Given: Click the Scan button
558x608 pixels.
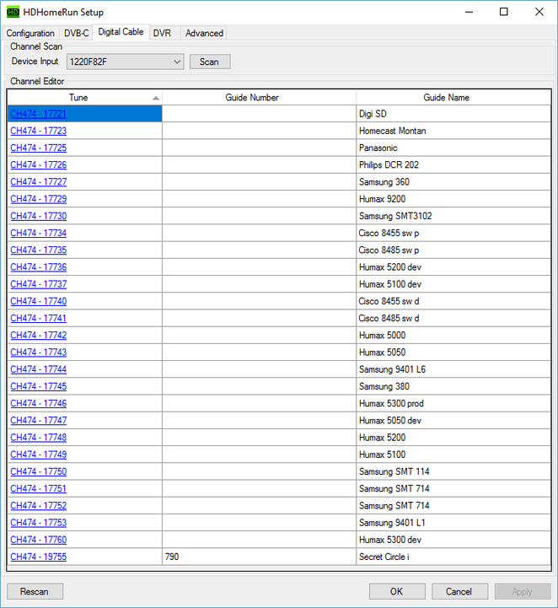Looking at the screenshot, I should [210, 62].
